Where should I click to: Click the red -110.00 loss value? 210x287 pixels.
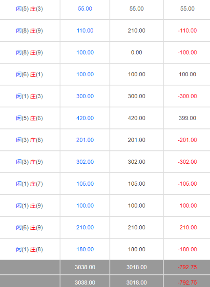(187, 31)
